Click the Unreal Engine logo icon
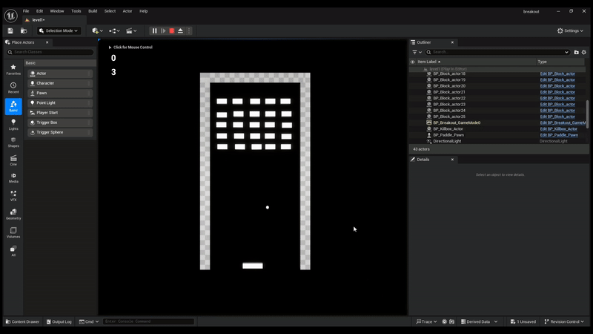The height and width of the screenshot is (334, 593). (x=10, y=16)
